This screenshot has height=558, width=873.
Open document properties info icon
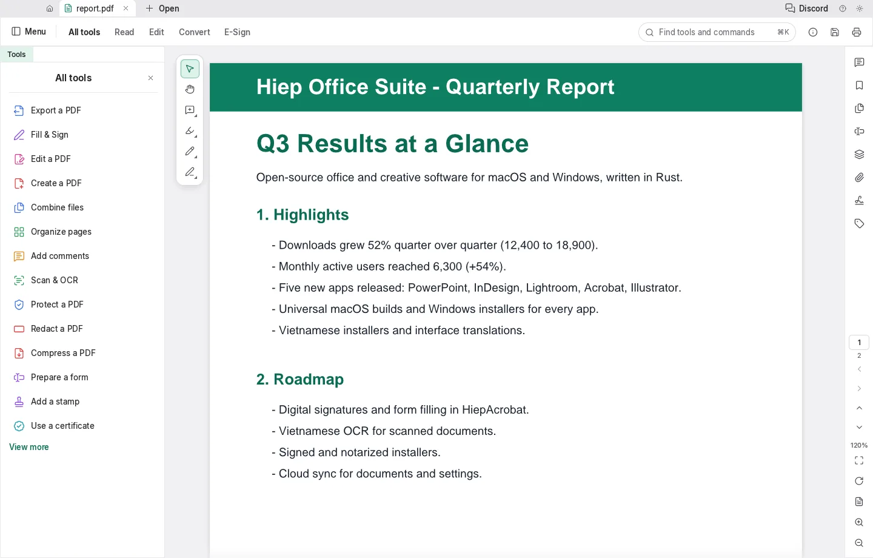pyautogui.click(x=813, y=32)
